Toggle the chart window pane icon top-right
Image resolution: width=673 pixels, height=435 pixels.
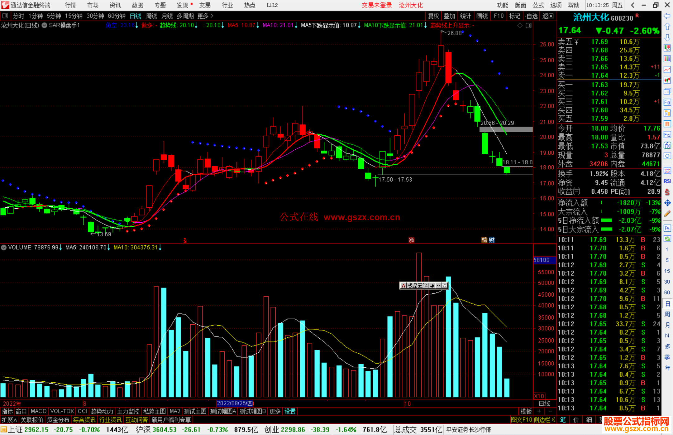pyautogui.click(x=528, y=25)
